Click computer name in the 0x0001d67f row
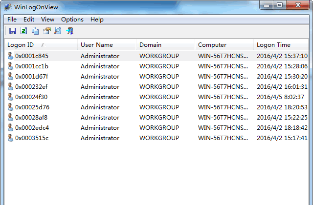This screenshot has height=205, width=313. click(x=223, y=77)
